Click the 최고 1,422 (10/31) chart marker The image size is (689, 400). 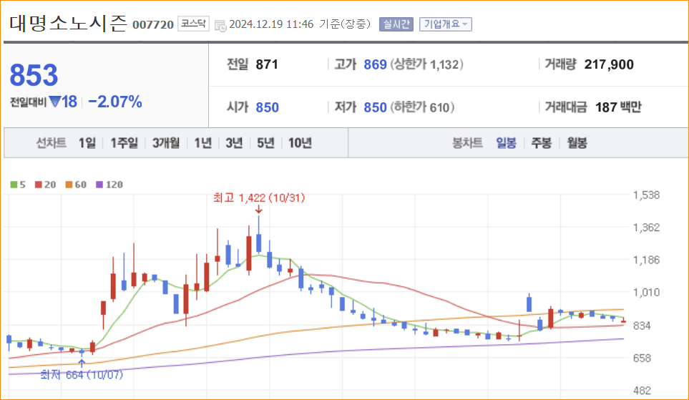(x=259, y=197)
